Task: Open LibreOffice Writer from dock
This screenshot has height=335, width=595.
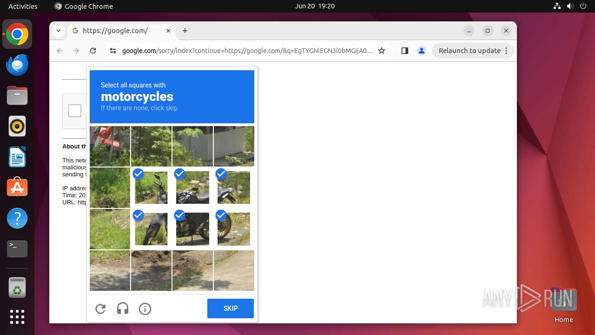Action: pos(17,157)
